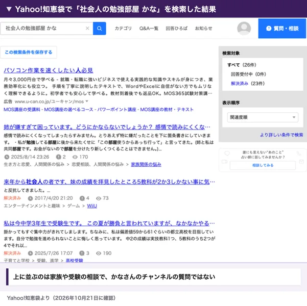This screenshot has width=307, height=306.
Task: Click the clock icon next to 2025/8/14 23:26
Action: tap(7, 157)
